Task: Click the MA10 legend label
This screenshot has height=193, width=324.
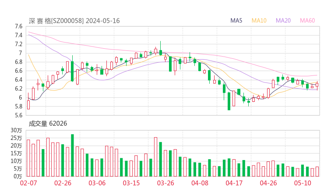Action: click(x=259, y=21)
